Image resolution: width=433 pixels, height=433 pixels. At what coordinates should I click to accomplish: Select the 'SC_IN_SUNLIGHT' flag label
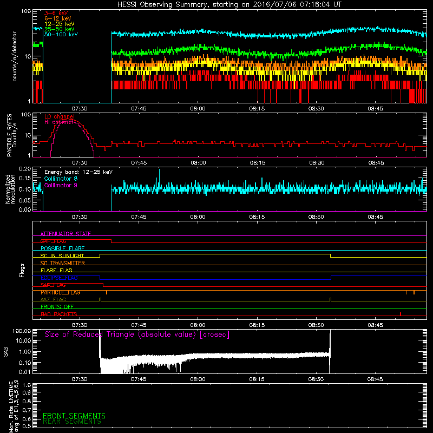click(62, 255)
